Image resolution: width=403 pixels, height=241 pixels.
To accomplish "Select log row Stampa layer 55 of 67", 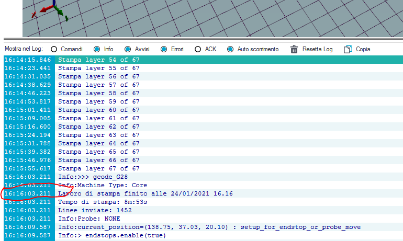I will [x=203, y=68].
